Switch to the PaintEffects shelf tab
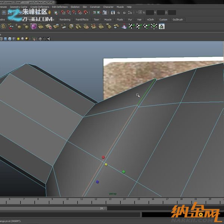Viewport: 224px width, 224px height. coord(82,19)
